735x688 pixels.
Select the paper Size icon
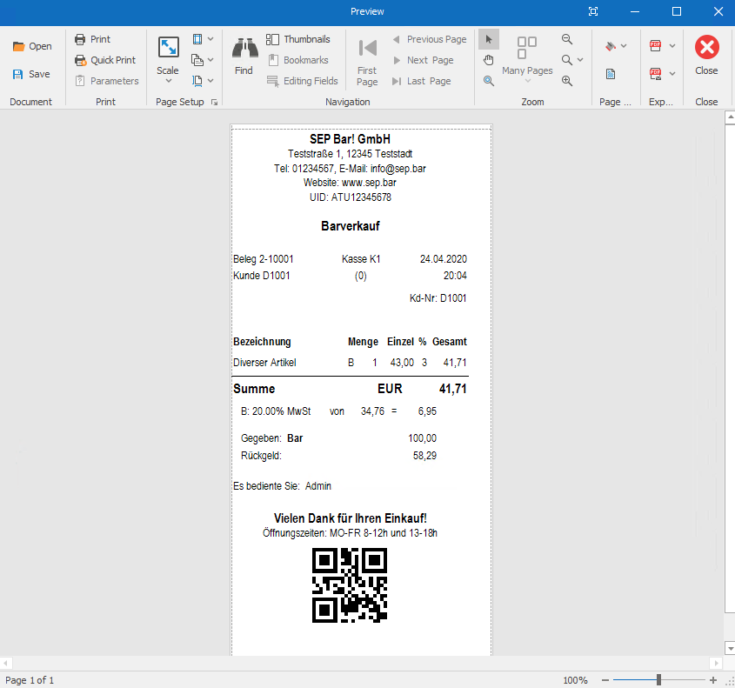(197, 81)
